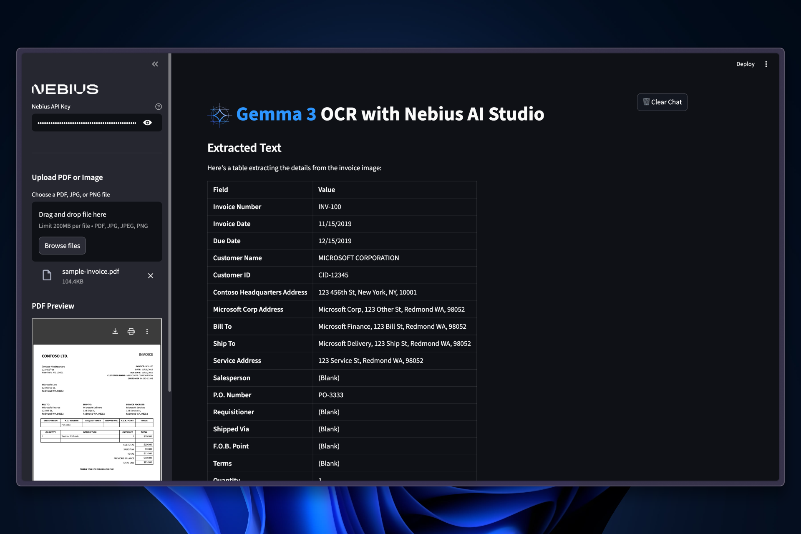Screen dimensions: 801x534
Task: Select the PO-3333 value cell
Action: pyautogui.click(x=395, y=395)
